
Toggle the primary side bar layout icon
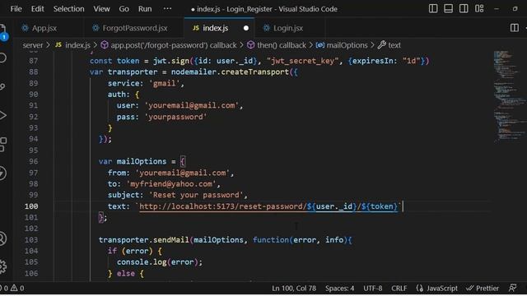(x=433, y=9)
